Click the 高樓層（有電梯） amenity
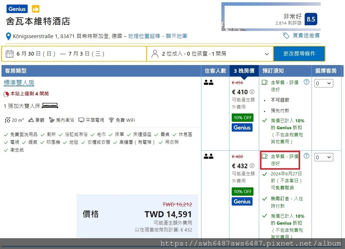The width and height of the screenshot is (345, 249). (137, 142)
